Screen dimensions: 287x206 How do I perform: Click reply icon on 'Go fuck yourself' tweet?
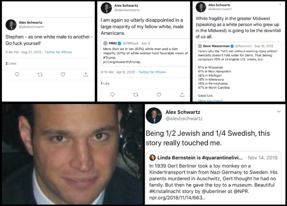pyautogui.click(x=17, y=74)
